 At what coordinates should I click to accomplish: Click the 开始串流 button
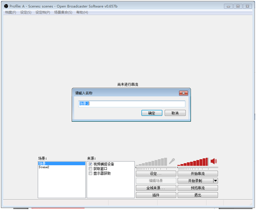(198, 173)
